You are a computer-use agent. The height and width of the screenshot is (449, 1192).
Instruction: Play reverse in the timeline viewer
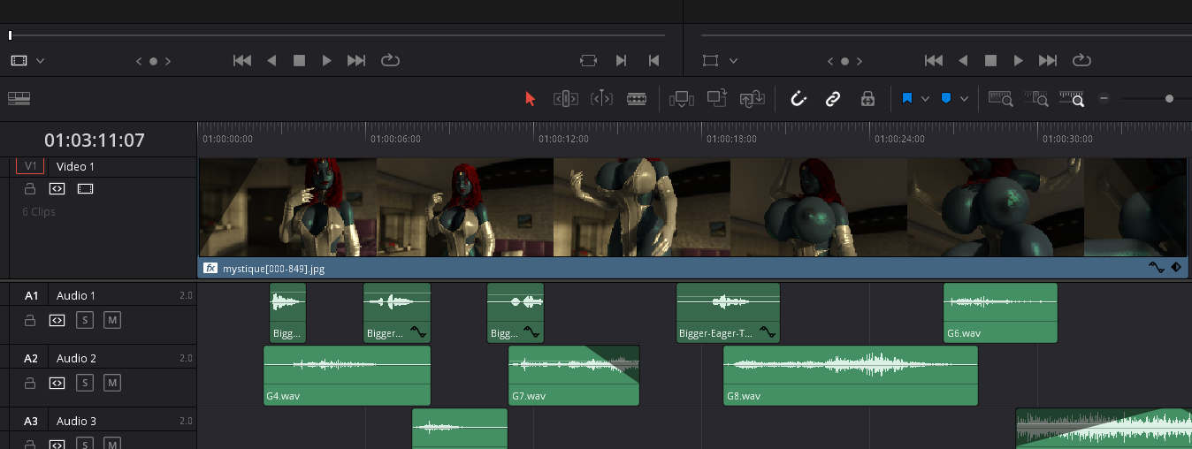[963, 61]
